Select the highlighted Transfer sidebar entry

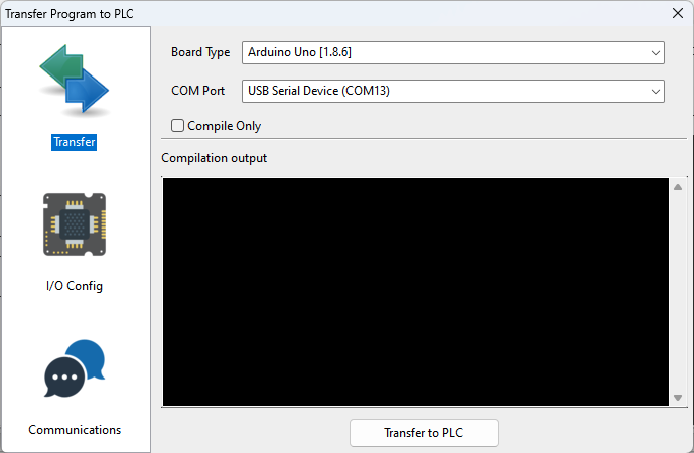pos(74,142)
